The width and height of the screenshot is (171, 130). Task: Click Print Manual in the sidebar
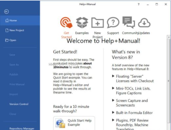tap(17, 84)
